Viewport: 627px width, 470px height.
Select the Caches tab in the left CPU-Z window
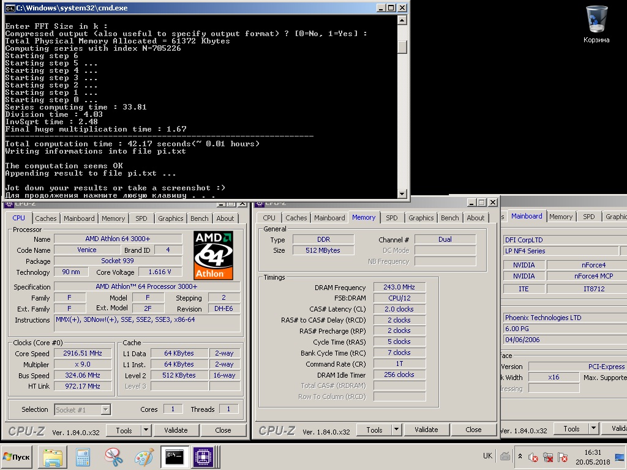click(45, 218)
